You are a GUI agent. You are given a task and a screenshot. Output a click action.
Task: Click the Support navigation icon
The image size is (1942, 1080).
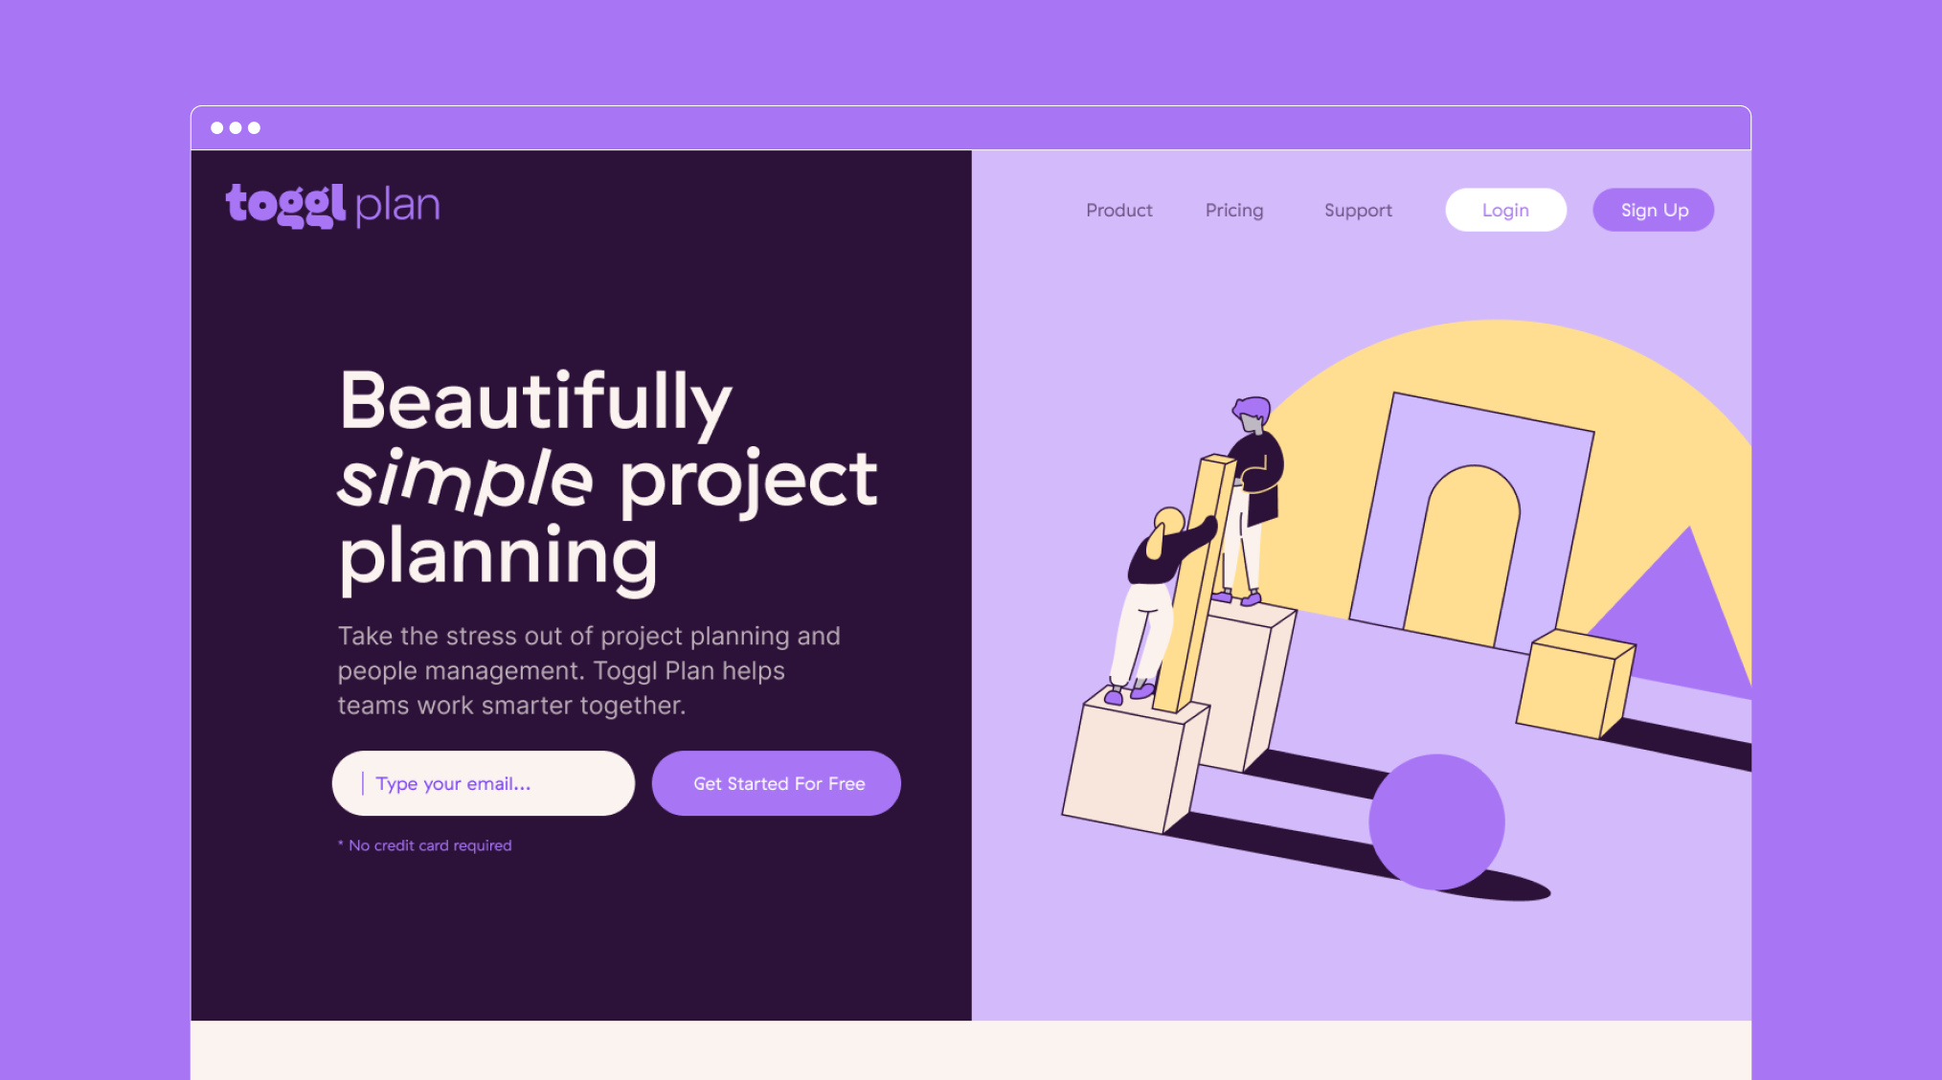coord(1357,209)
